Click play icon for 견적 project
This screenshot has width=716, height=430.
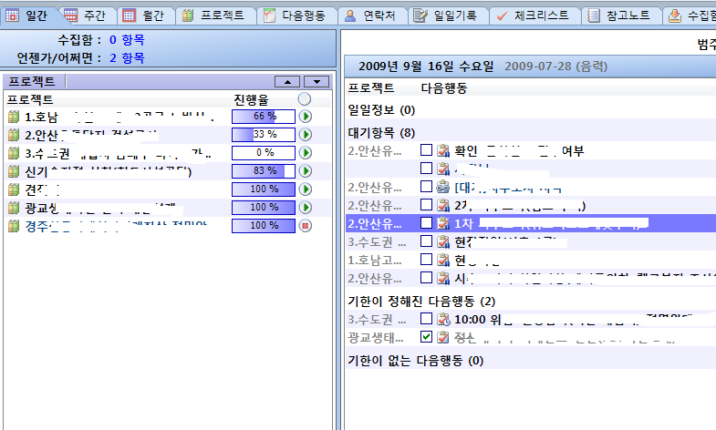[x=306, y=189]
